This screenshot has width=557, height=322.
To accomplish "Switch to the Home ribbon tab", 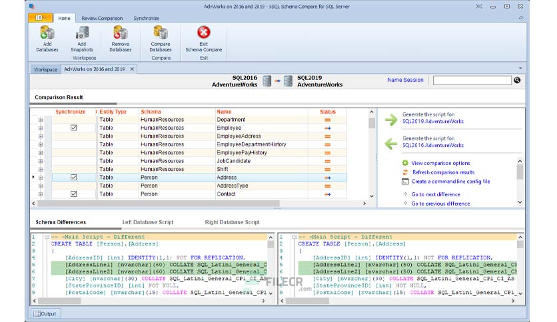I will [65, 18].
